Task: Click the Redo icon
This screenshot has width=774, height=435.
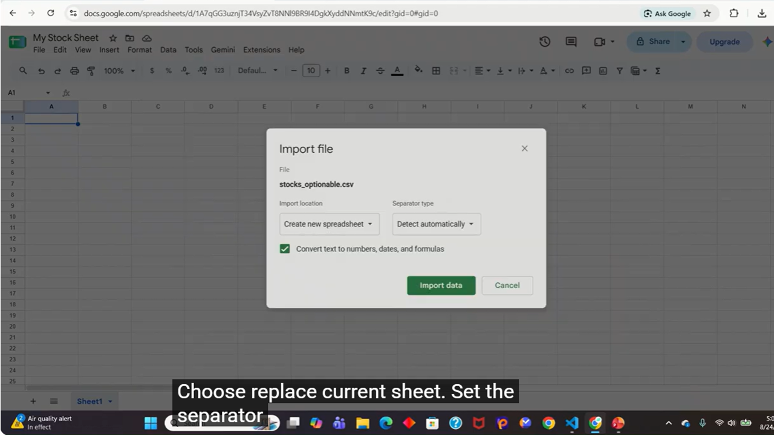Action: [57, 71]
